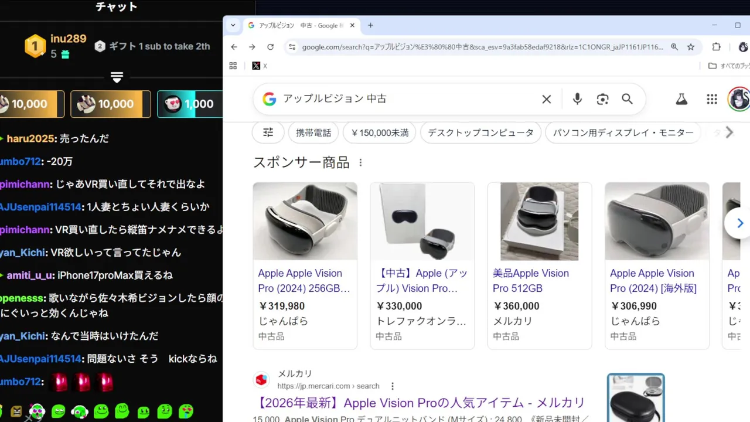Click the ￥360,000 price text
The image size is (750, 422).
[x=516, y=306]
